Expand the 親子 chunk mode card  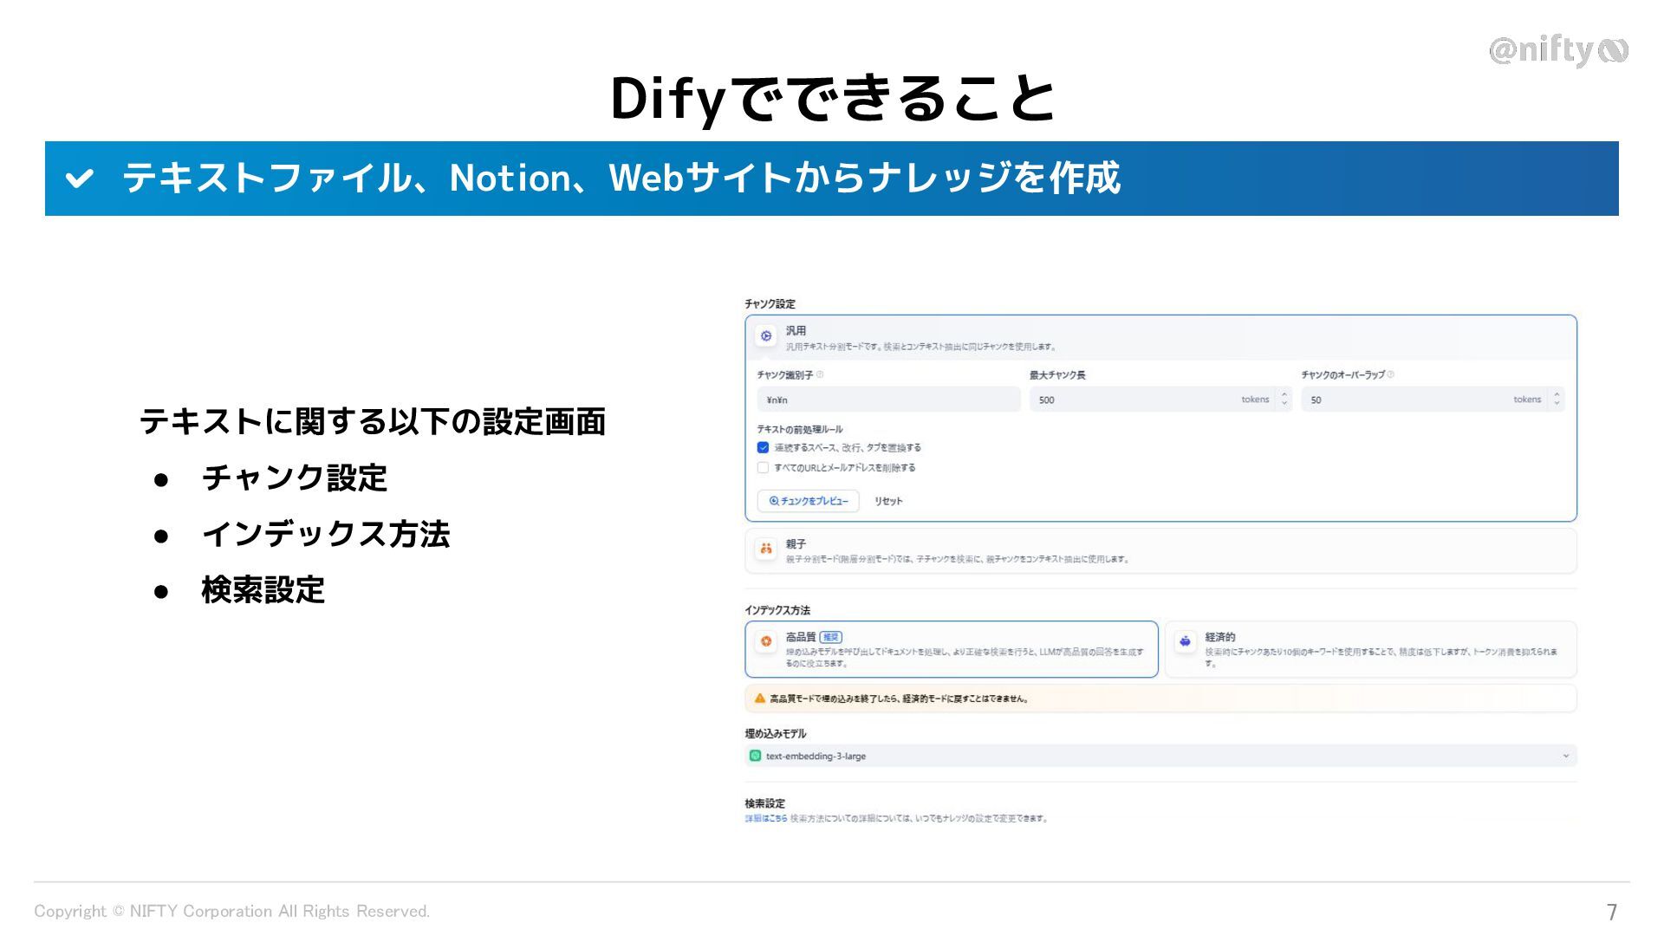(x=1160, y=551)
